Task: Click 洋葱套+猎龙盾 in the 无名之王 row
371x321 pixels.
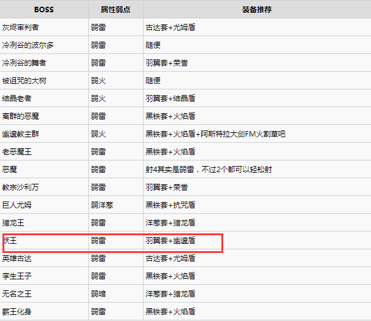Action: [170, 294]
